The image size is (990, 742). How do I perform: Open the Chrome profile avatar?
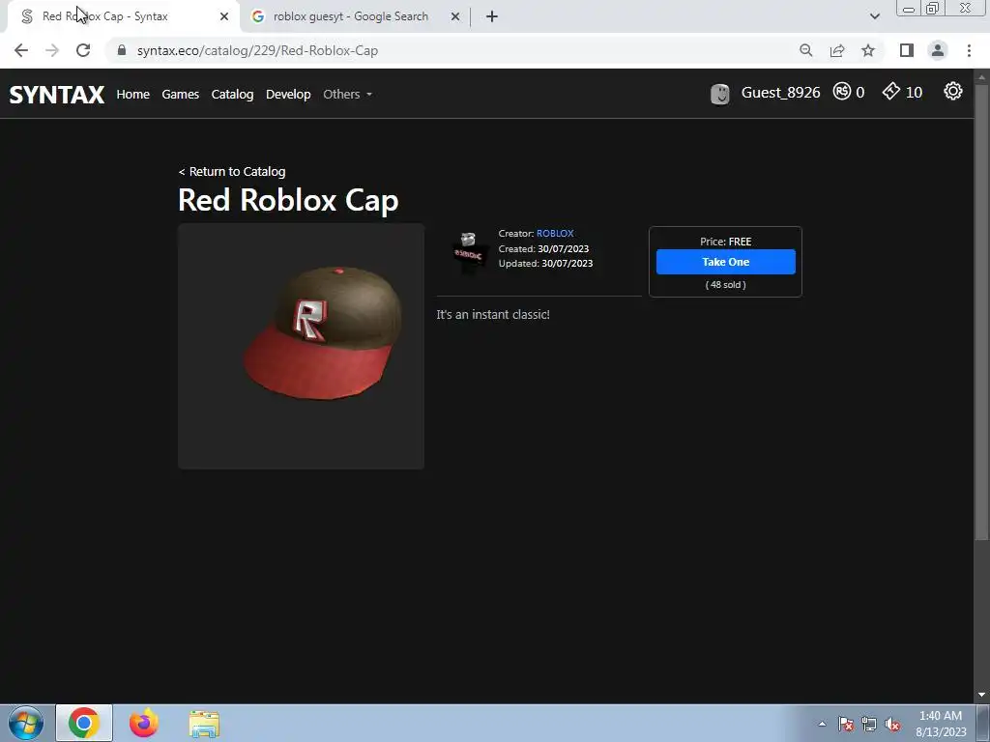(x=938, y=50)
